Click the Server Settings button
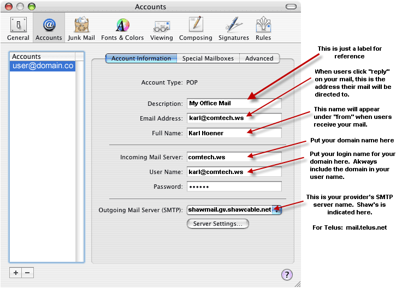This screenshot has width=396, height=288. tap(217, 224)
